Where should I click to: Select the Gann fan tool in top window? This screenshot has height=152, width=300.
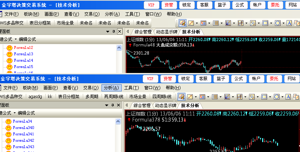[x=228, y=23]
